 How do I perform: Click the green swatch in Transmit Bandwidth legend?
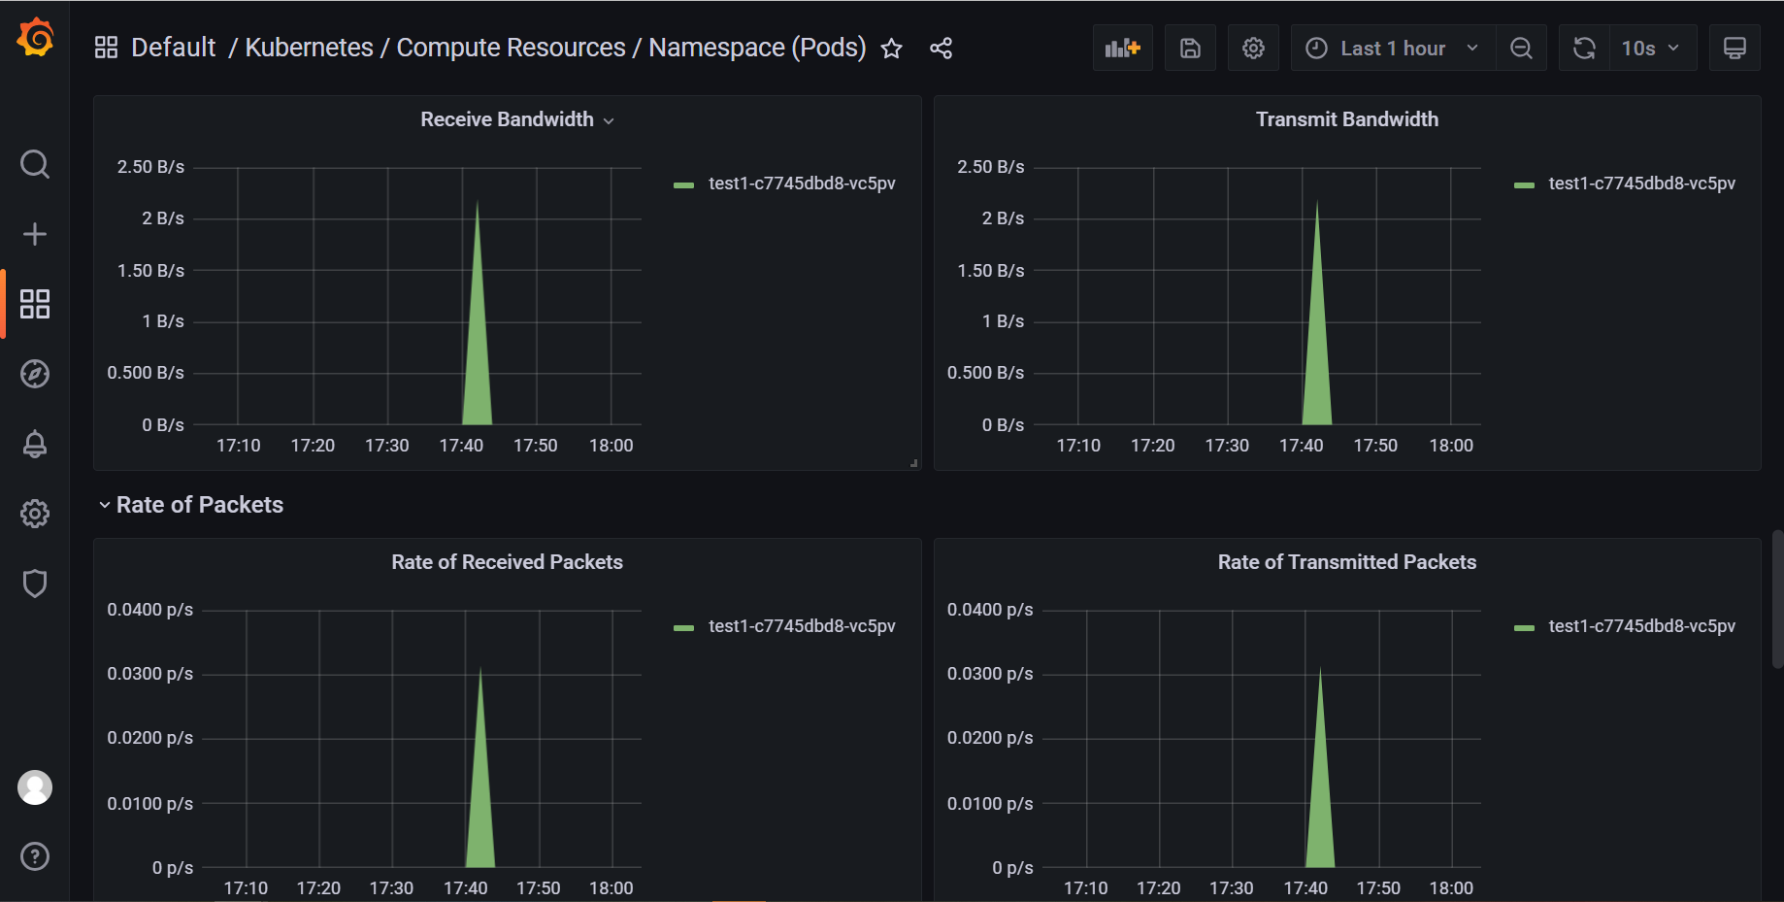pyautogui.click(x=1524, y=184)
